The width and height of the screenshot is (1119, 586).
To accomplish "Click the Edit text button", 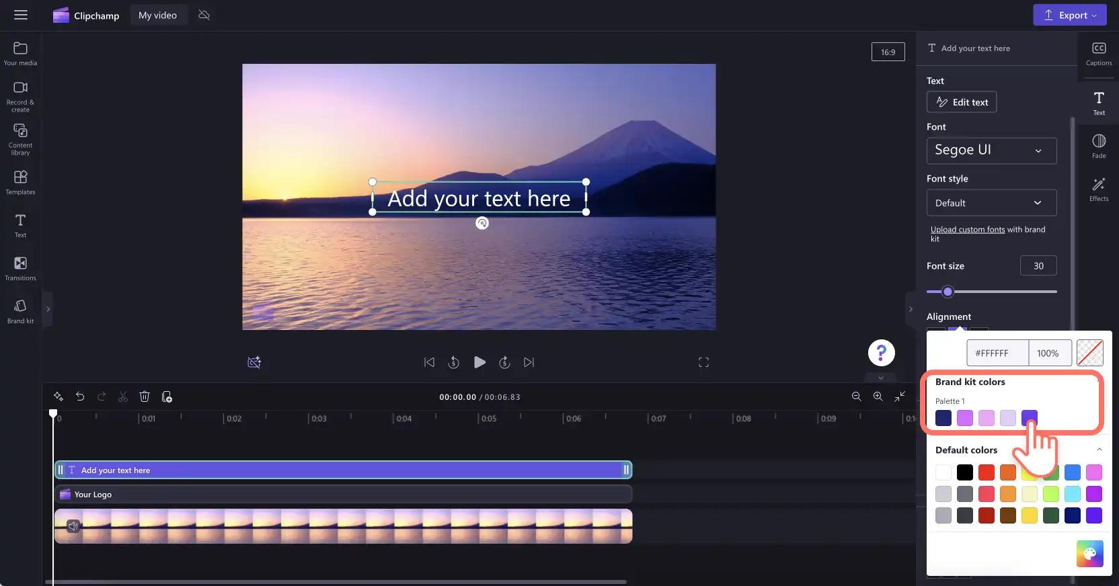I will click(x=962, y=102).
